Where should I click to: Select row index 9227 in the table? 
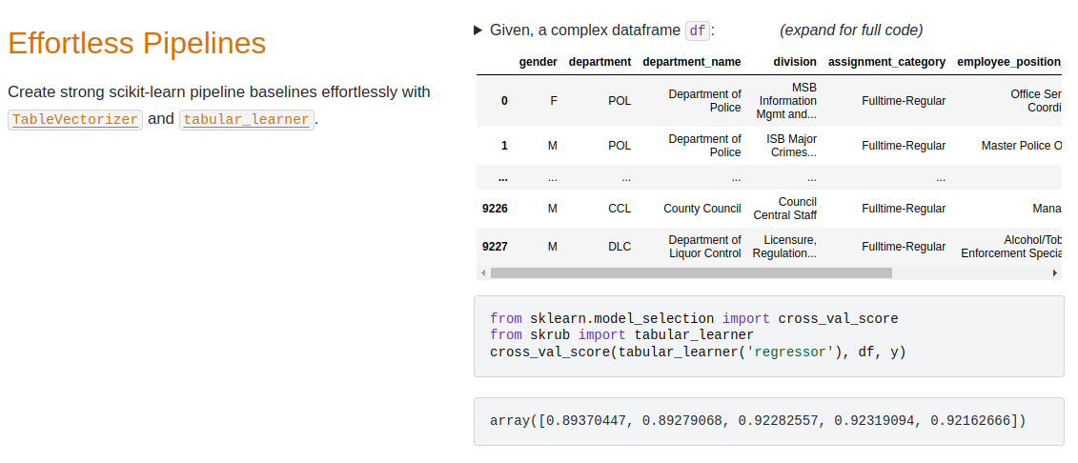(x=495, y=247)
